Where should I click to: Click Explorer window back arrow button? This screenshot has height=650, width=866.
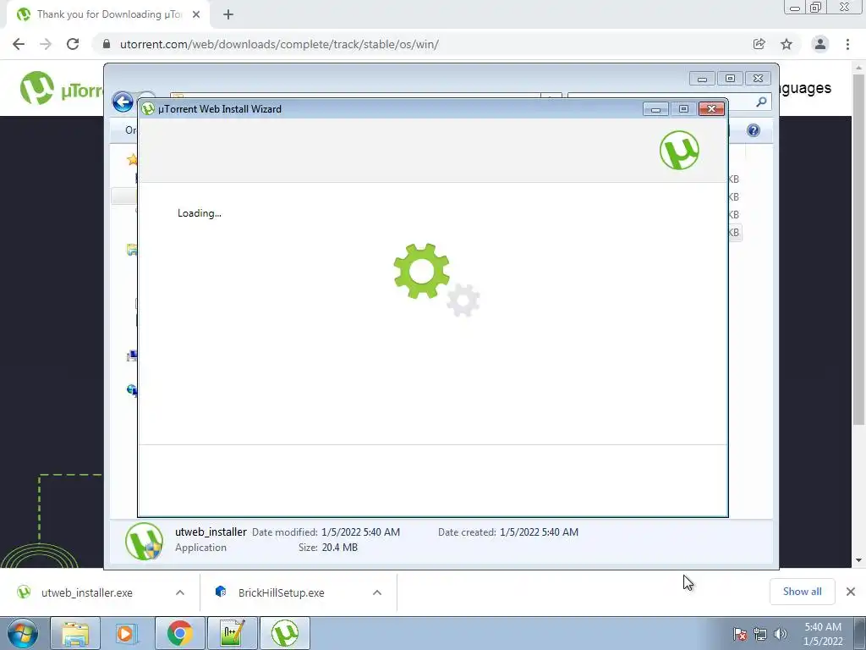pos(123,102)
